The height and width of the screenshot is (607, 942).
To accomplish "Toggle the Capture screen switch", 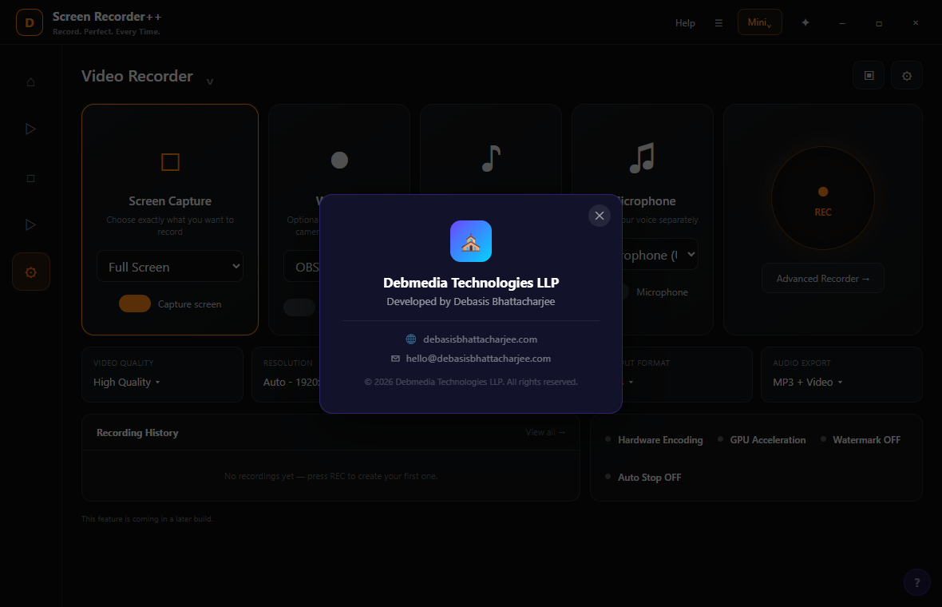I will pos(135,303).
